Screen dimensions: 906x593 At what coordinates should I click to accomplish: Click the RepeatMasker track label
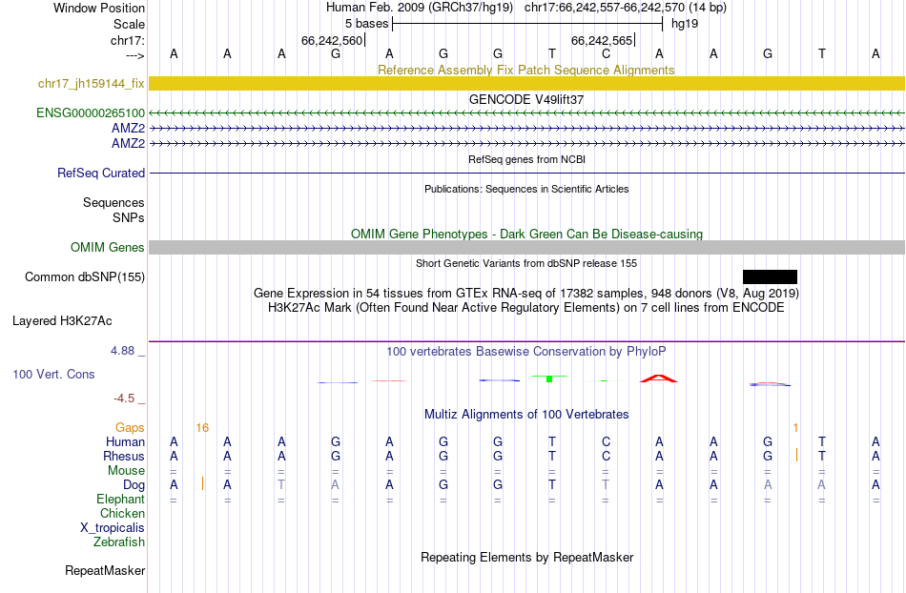tap(105, 571)
